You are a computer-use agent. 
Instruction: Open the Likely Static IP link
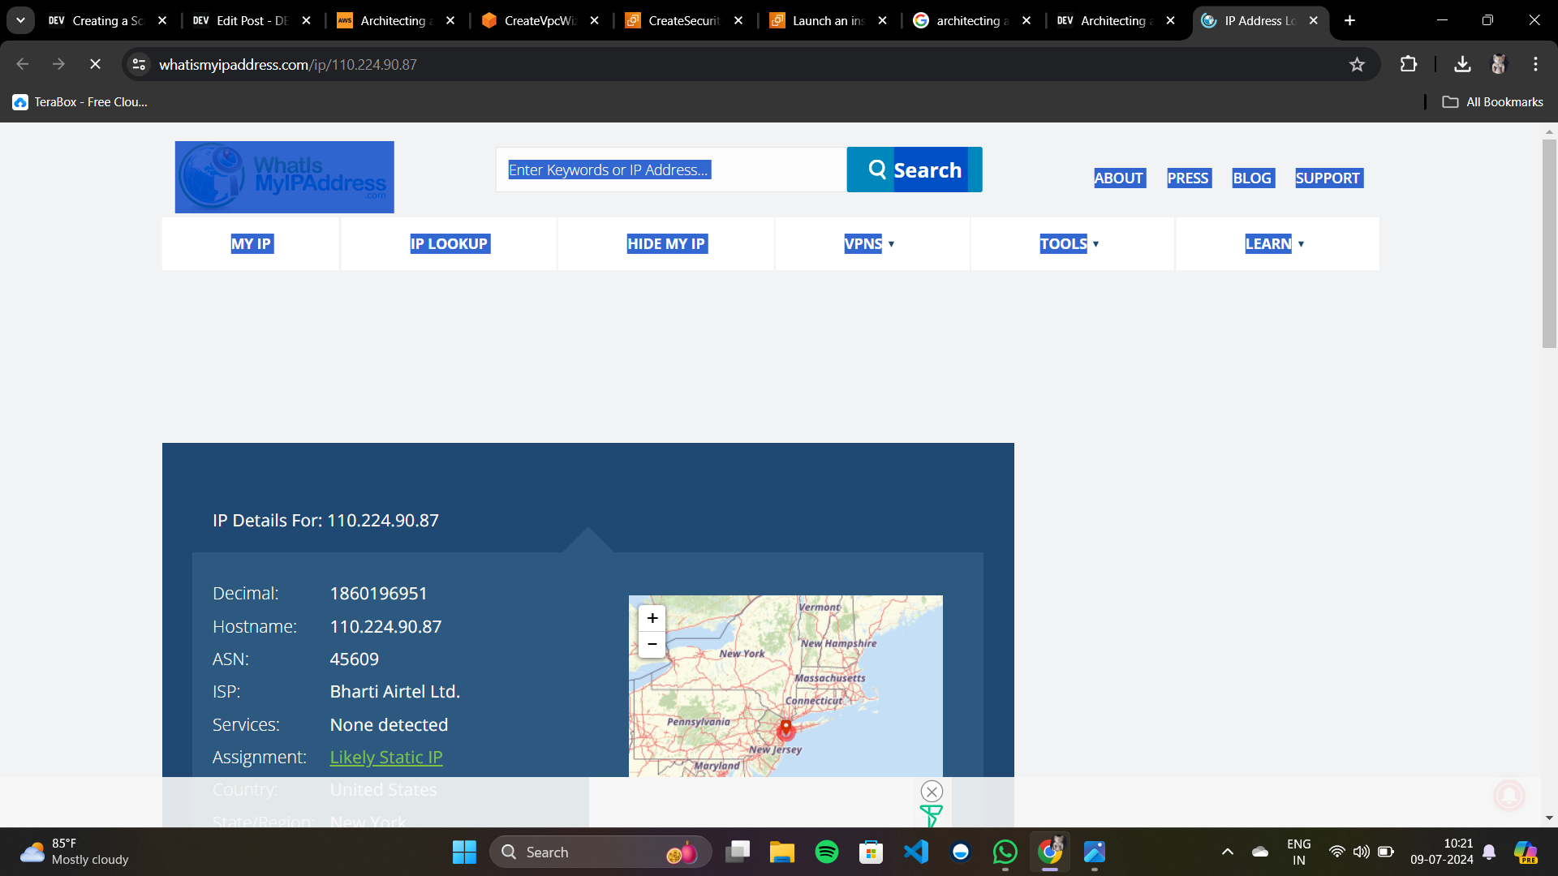385,757
